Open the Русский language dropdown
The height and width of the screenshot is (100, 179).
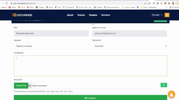click(x=157, y=15)
